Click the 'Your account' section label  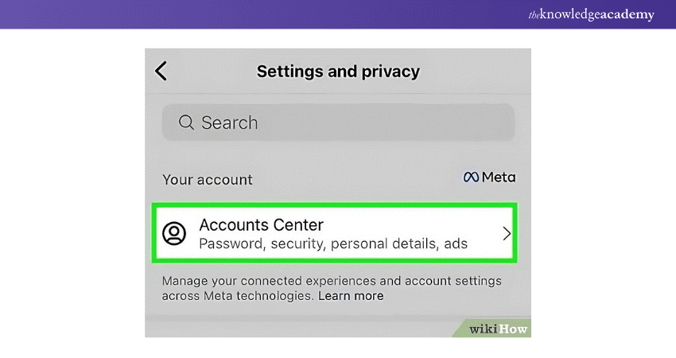coord(207,179)
